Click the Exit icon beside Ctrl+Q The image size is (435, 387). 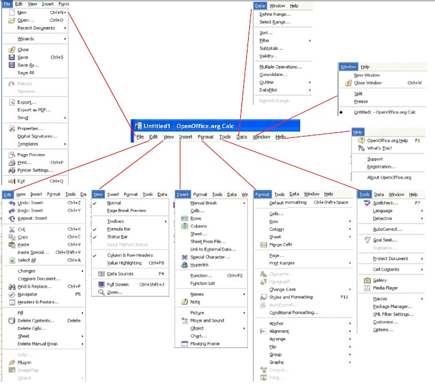coord(11,181)
